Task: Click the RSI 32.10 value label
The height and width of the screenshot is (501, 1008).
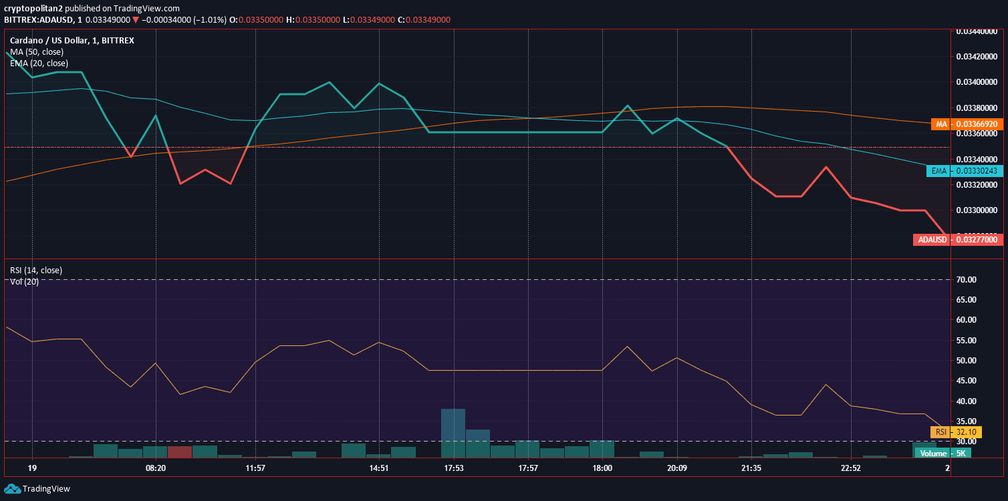Action: tap(956, 432)
